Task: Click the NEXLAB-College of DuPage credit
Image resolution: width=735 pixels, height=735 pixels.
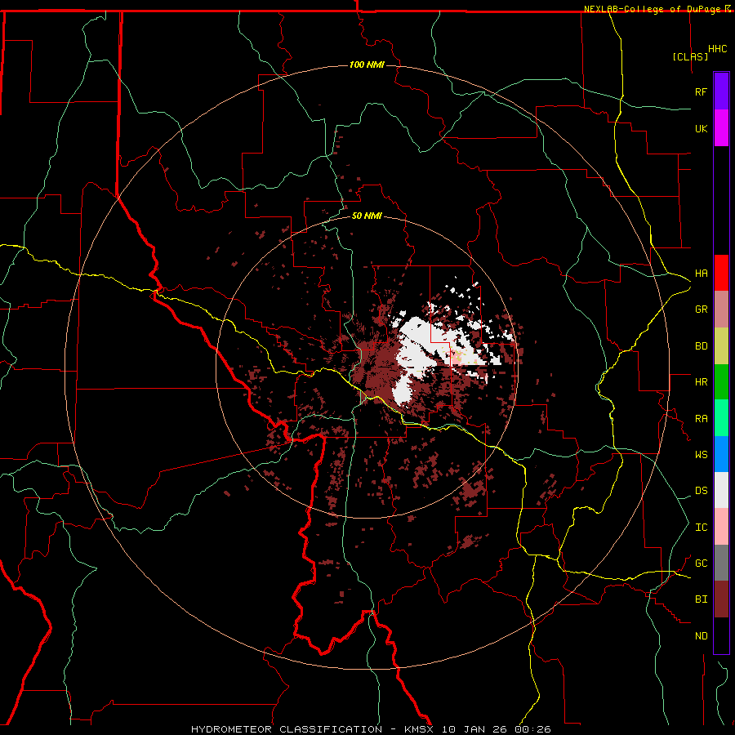Action: [657, 9]
